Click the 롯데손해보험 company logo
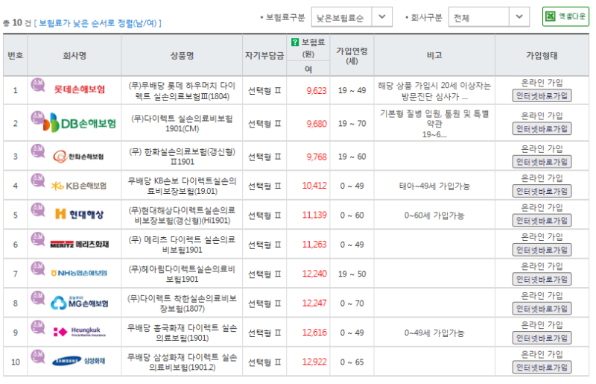Image resolution: width=596 pixels, height=384 pixels. click(79, 89)
